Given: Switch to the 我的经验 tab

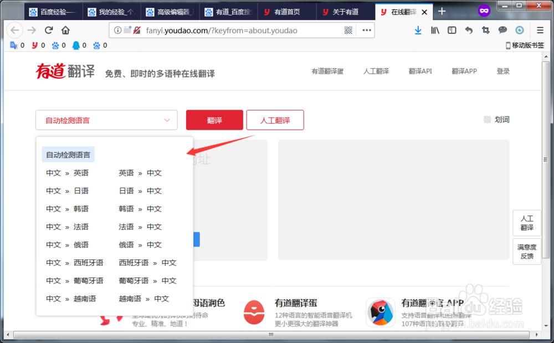Looking at the screenshot, I should (x=112, y=12).
